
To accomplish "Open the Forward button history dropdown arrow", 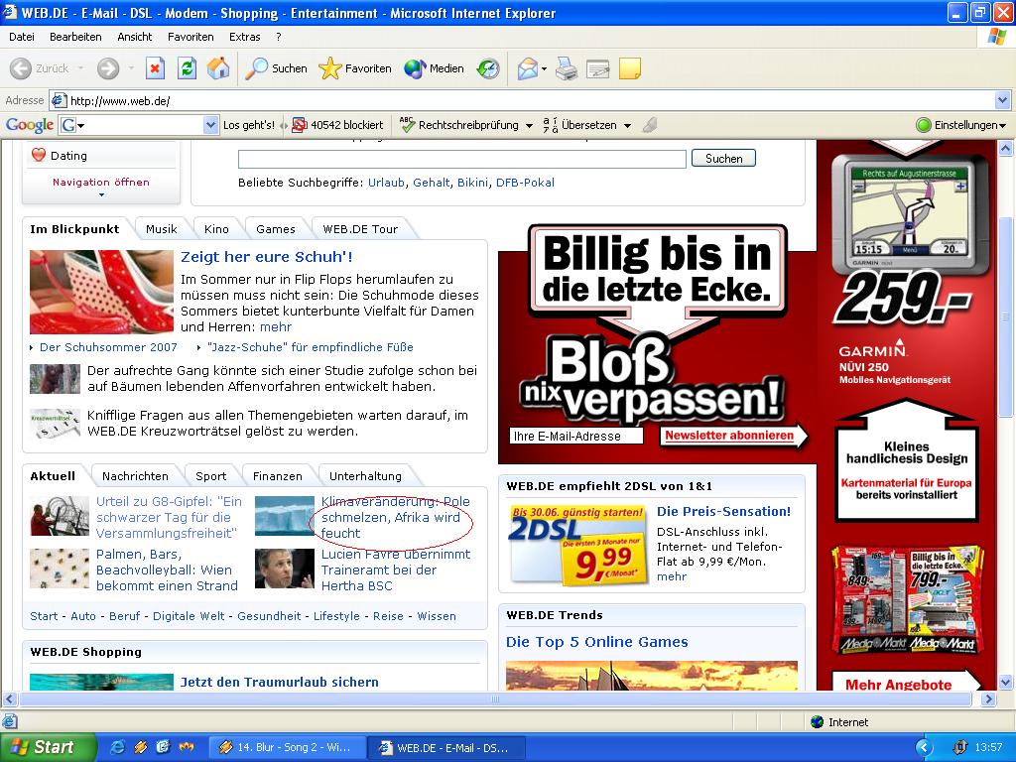I will pyautogui.click(x=130, y=68).
